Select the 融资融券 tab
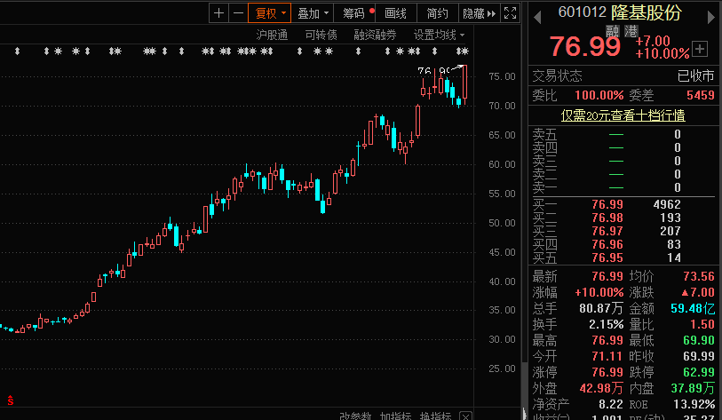Image resolution: width=722 pixels, height=420 pixels. pos(375,35)
